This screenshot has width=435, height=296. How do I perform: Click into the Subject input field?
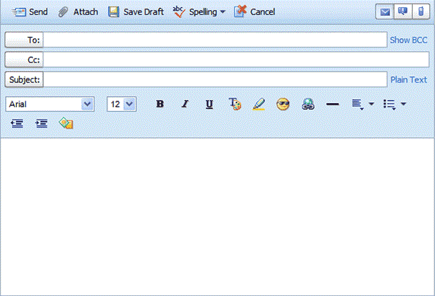[x=215, y=79]
